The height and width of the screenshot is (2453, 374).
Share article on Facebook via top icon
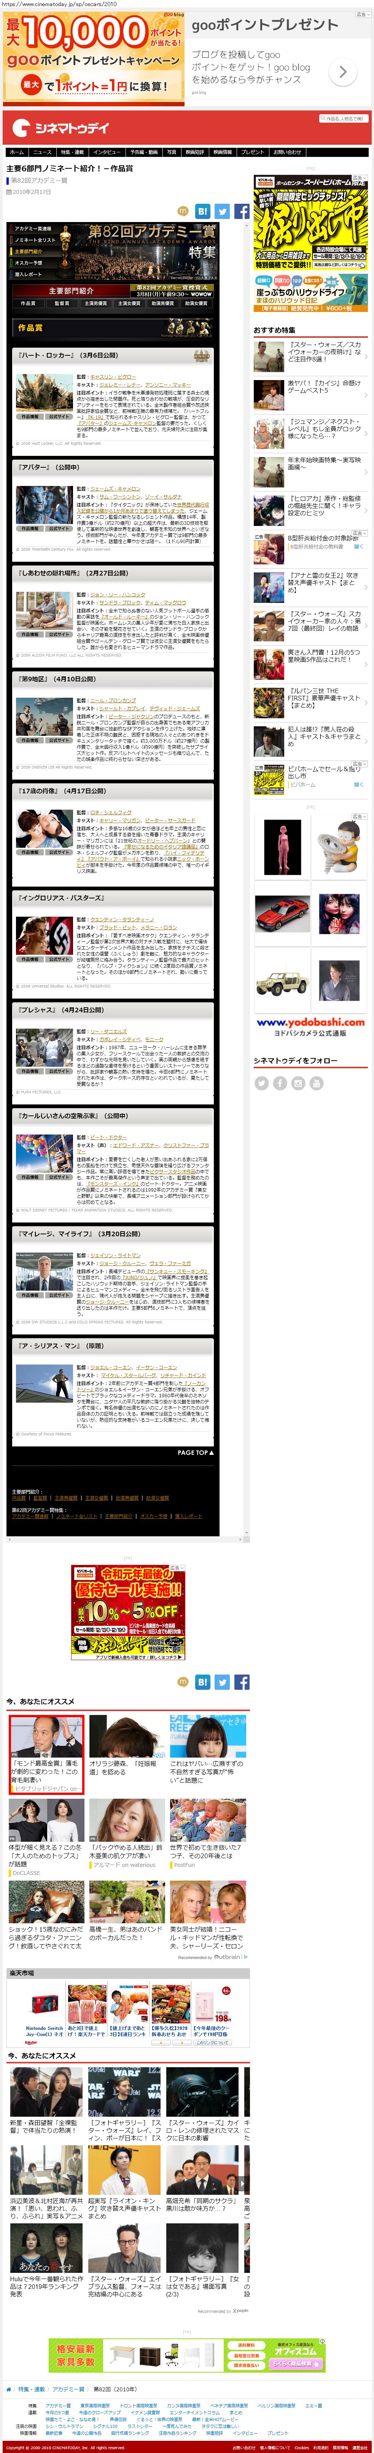pyautogui.click(x=242, y=211)
